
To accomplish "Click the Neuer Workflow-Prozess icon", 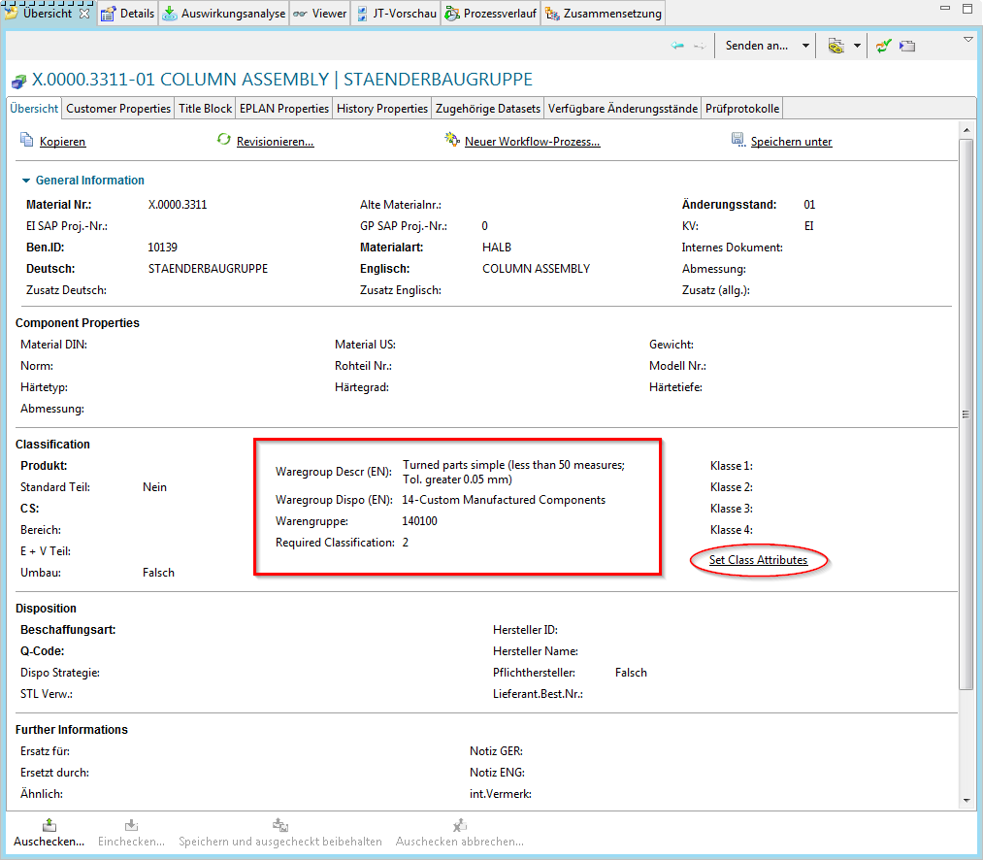I will [x=451, y=141].
